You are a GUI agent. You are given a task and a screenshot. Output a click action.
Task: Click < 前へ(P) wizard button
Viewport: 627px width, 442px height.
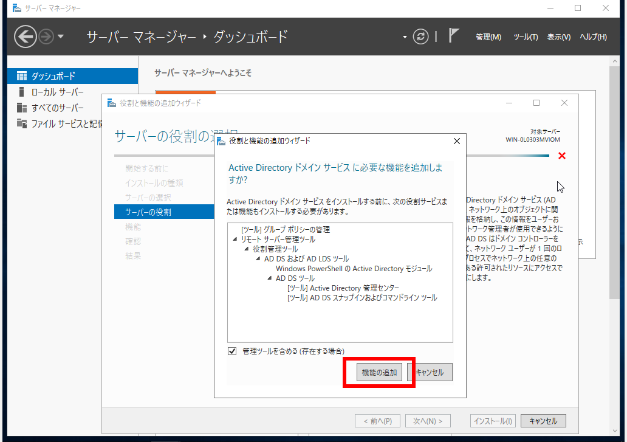[377, 421]
